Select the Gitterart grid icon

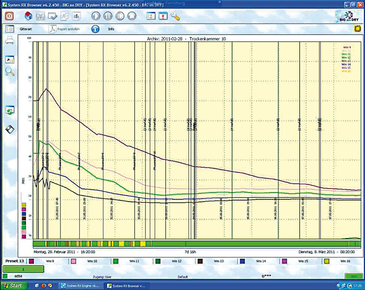click(x=10, y=29)
